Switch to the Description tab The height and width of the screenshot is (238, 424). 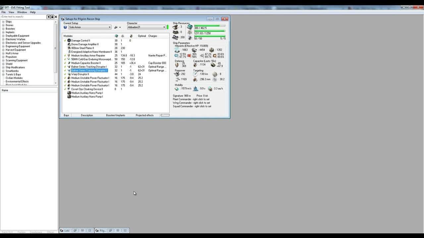click(87, 115)
